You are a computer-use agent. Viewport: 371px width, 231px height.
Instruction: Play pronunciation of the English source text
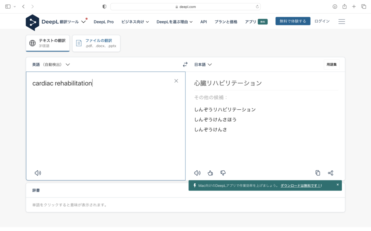tap(38, 173)
